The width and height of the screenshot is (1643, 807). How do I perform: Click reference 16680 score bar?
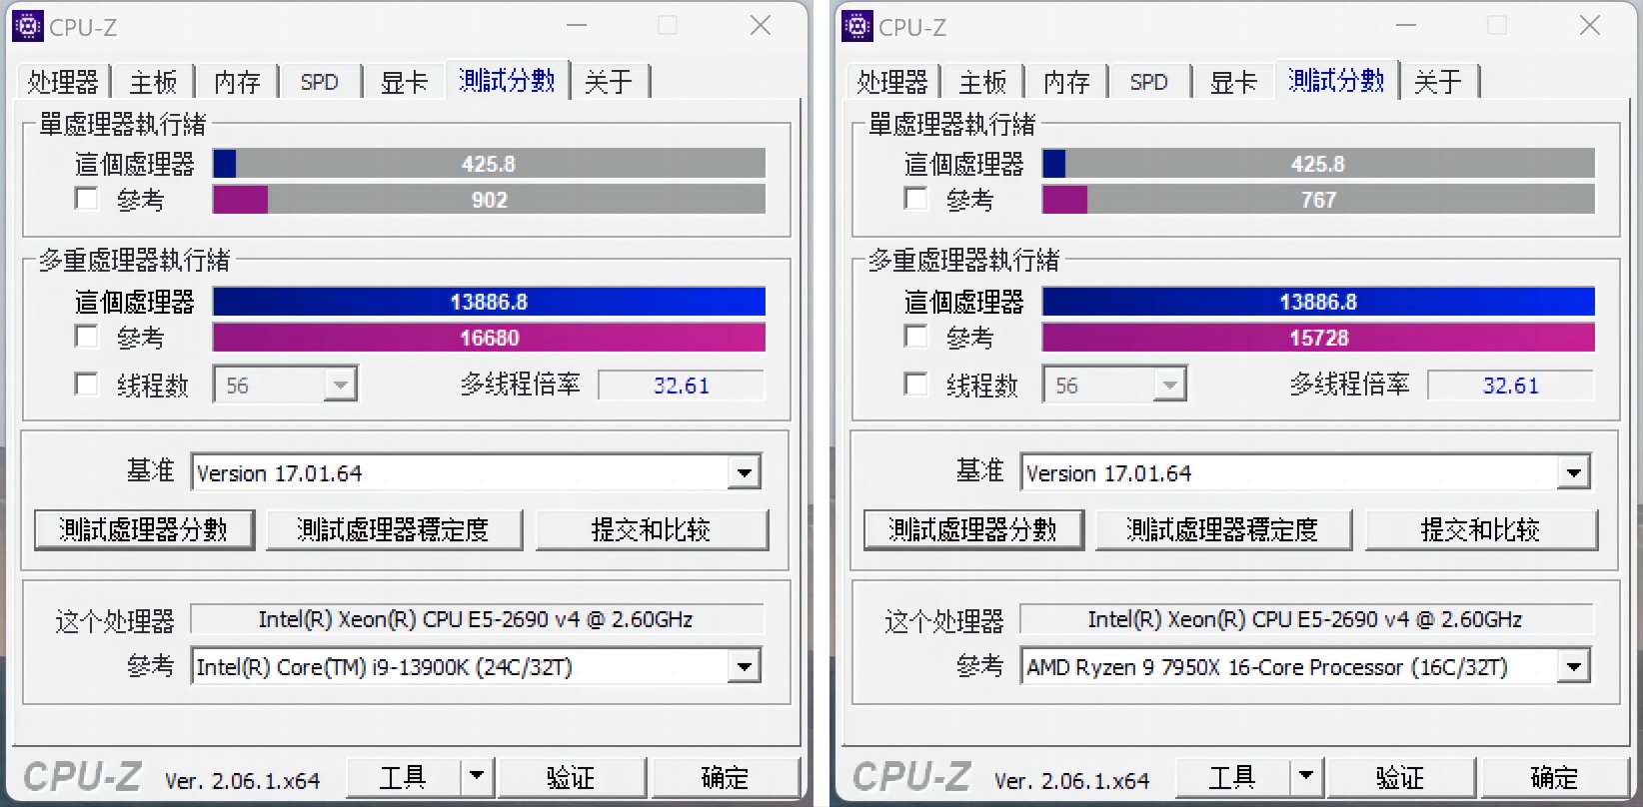click(x=489, y=337)
